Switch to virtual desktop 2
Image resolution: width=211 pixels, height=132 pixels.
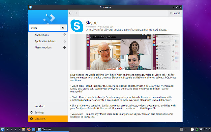pyautogui.click(x=11, y=130)
